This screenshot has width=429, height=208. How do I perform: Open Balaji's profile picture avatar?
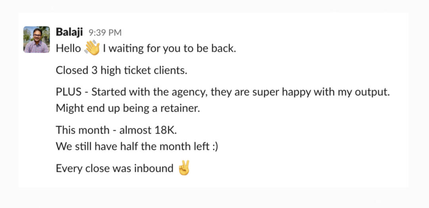point(36,40)
